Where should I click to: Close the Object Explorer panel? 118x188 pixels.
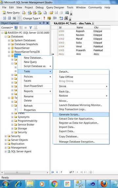click(48, 23)
